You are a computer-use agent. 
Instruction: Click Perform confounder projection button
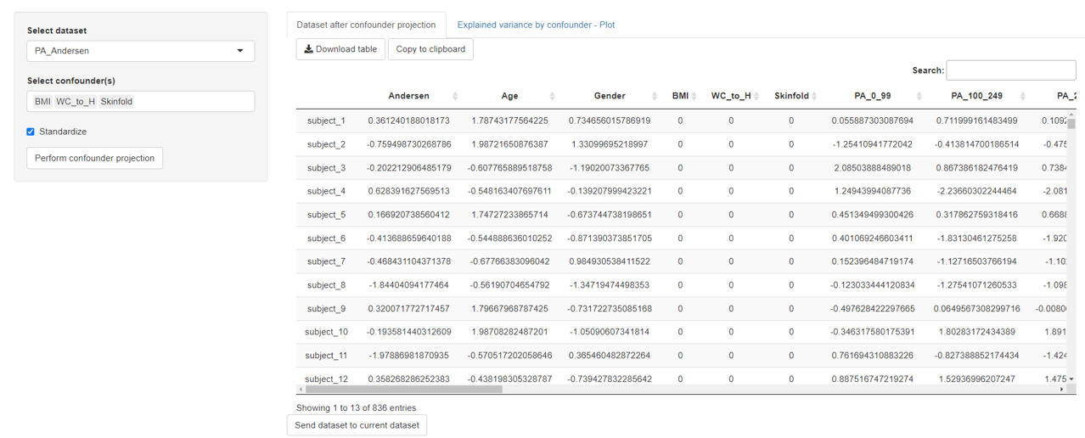94,158
